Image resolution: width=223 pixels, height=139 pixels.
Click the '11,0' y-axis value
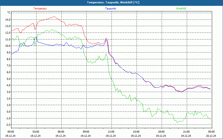8,39
